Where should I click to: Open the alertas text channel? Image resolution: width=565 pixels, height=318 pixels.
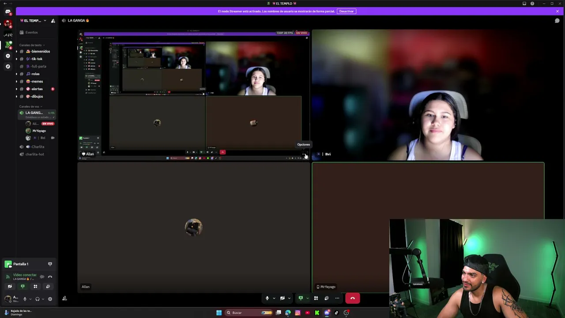(37, 89)
